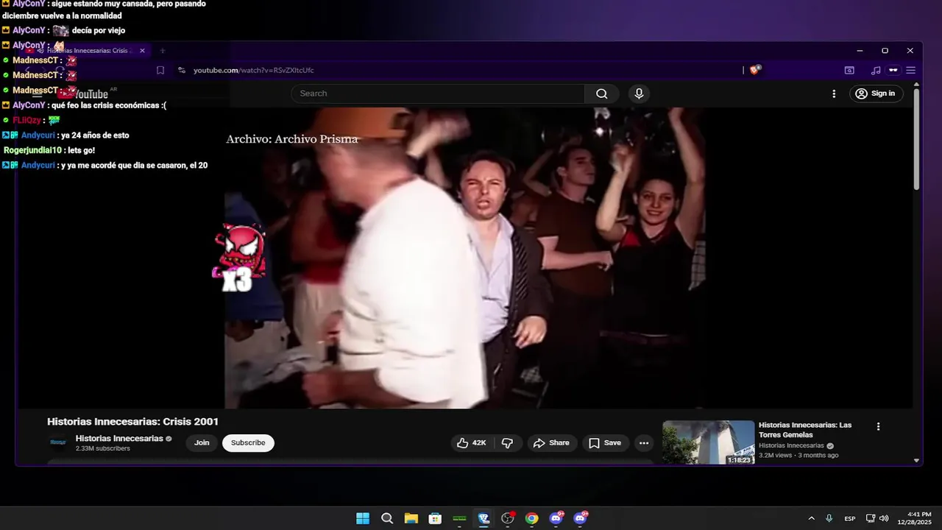This screenshot has height=530, width=942.
Task: Open the Windows Start menu
Action: [x=363, y=518]
